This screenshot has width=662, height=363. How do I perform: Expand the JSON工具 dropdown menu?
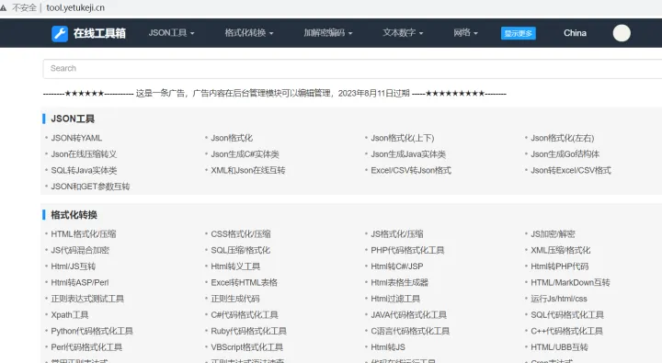171,33
